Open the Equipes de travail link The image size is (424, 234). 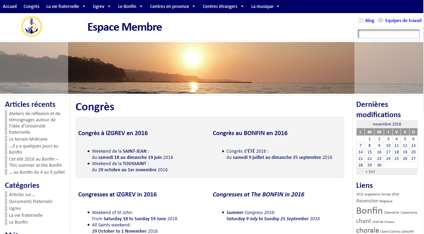[403, 21]
